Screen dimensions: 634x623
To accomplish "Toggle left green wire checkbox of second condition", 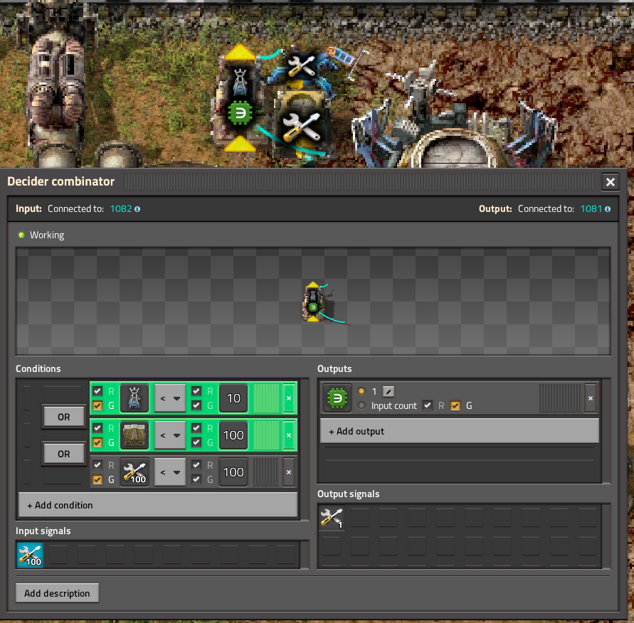I will [x=97, y=442].
